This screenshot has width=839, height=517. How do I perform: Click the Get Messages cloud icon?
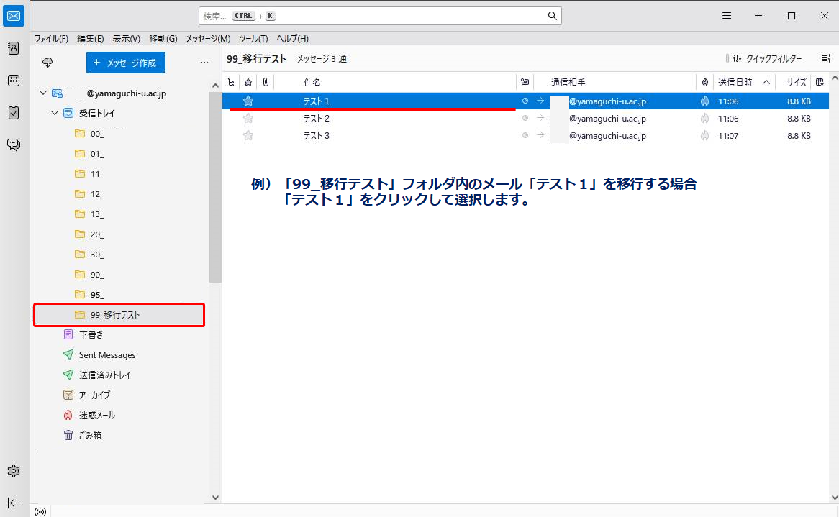click(x=47, y=63)
